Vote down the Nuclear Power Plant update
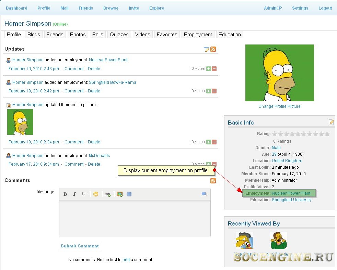Image resolution: width=337 pixels, height=270 pixels. pos(214,69)
